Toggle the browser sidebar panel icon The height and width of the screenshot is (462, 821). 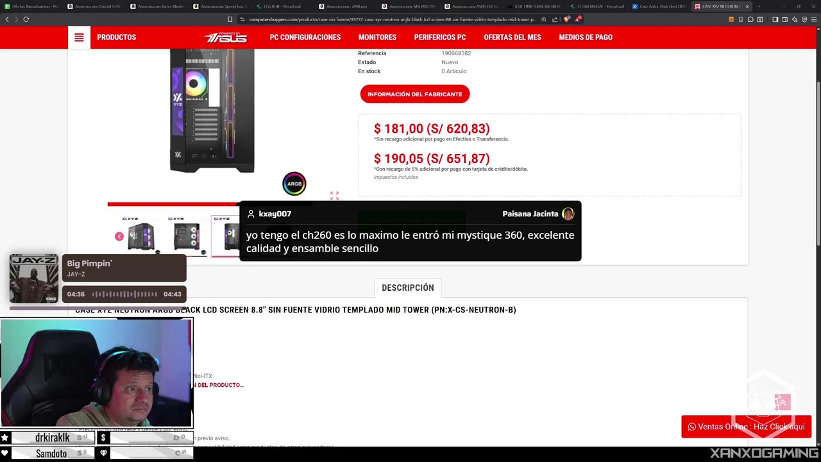click(775, 19)
